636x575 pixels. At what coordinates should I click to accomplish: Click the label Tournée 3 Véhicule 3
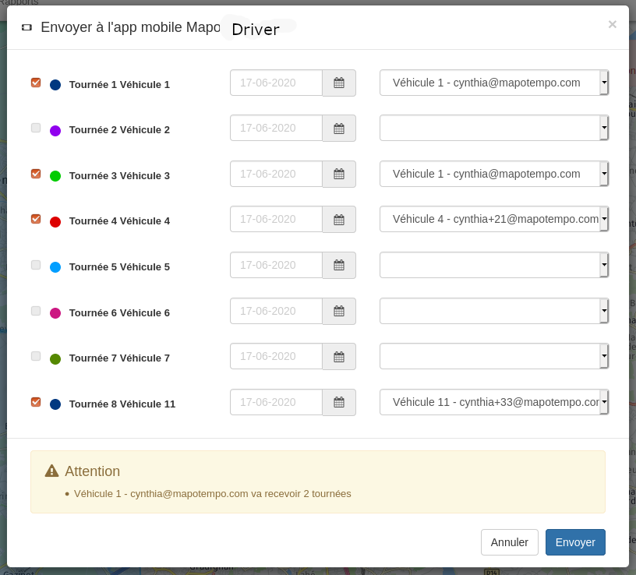[119, 176]
